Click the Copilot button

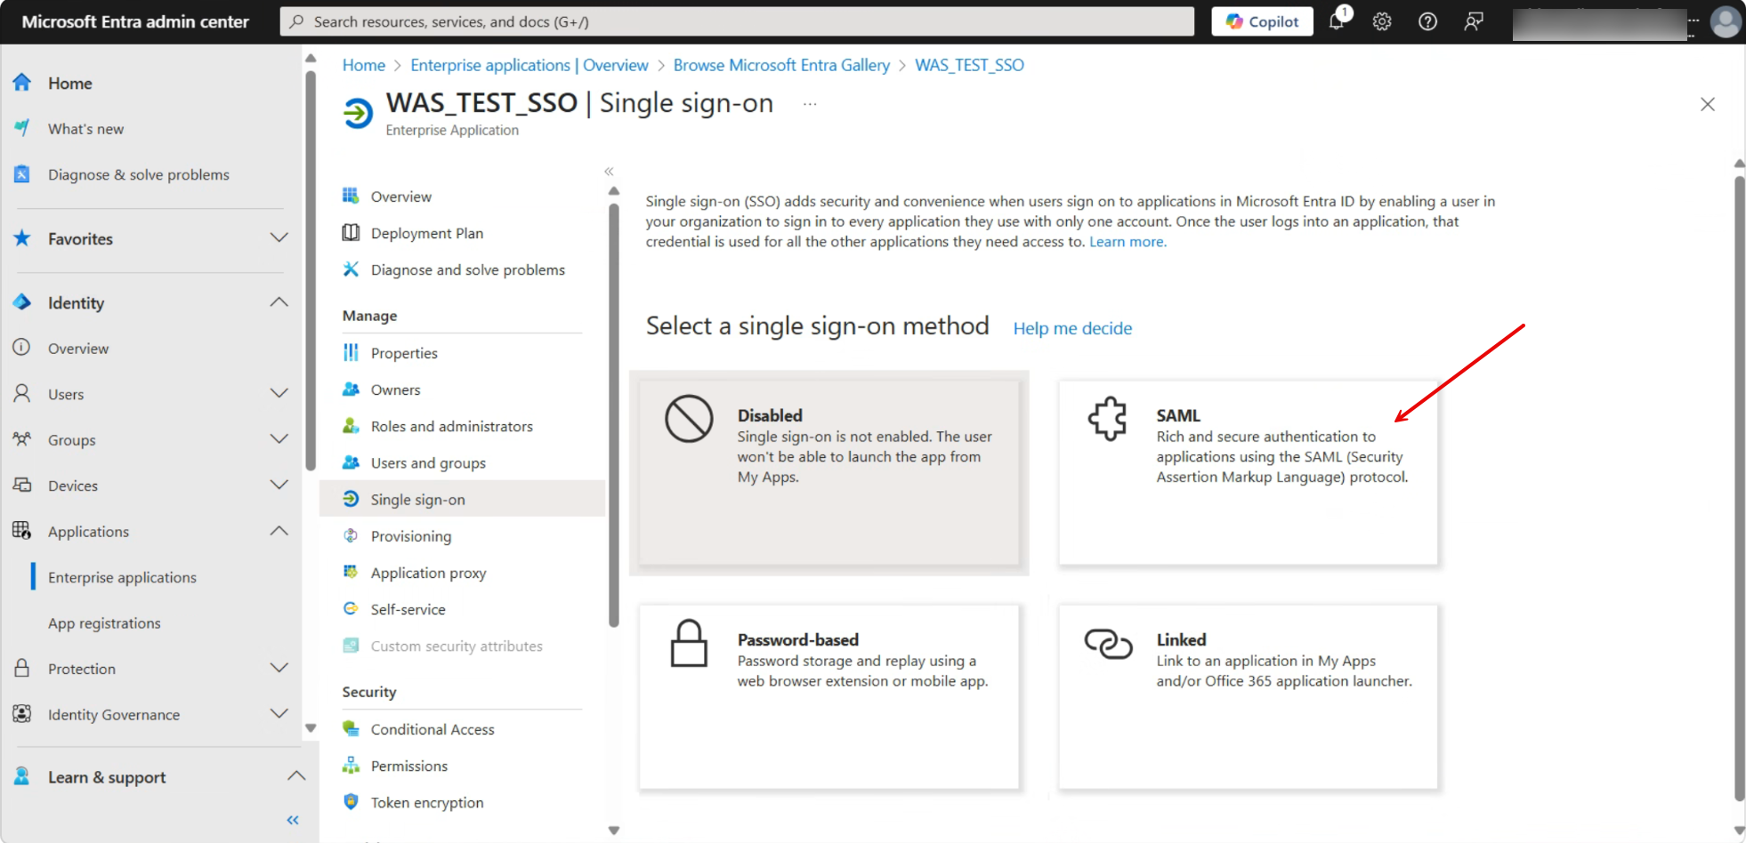point(1262,21)
